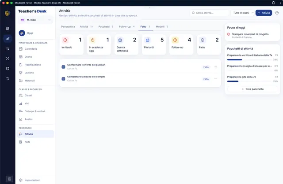Open Colloqui & verbali in the sidebar
The width and height of the screenshot is (283, 184).
tap(35, 111)
